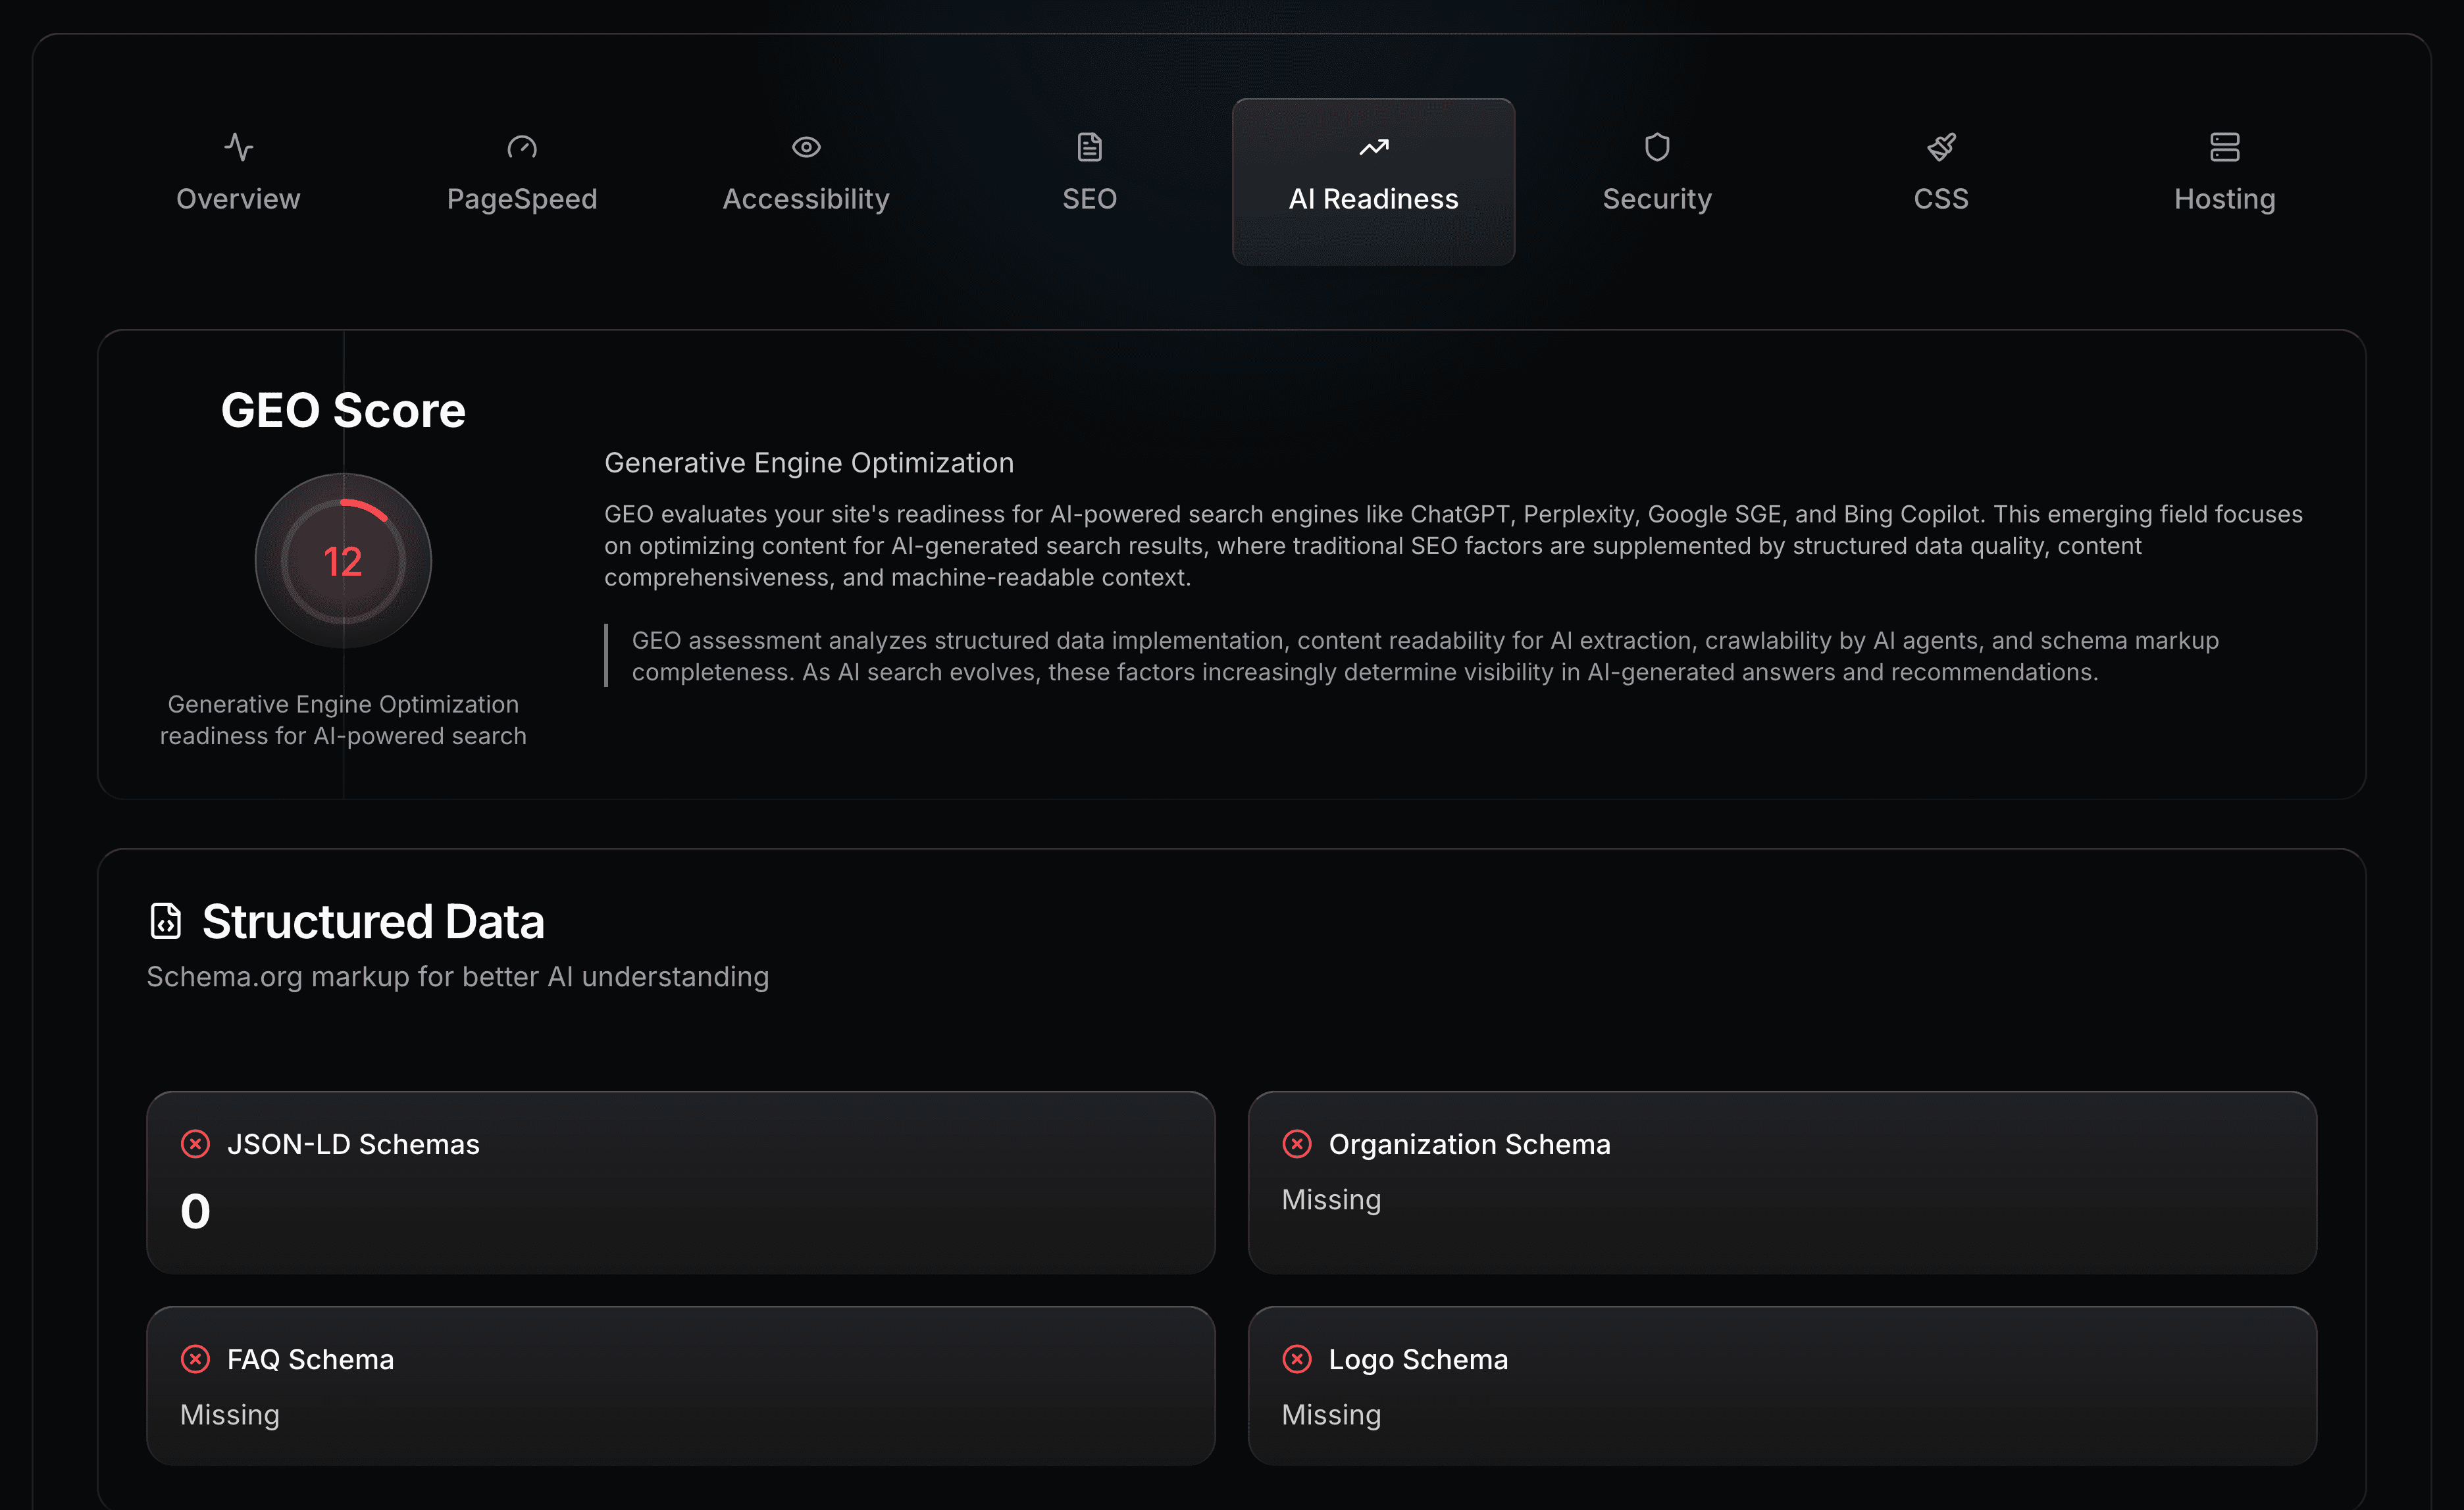Click the FAQ Schema error icon
The height and width of the screenshot is (1510, 2464).
(x=195, y=1359)
